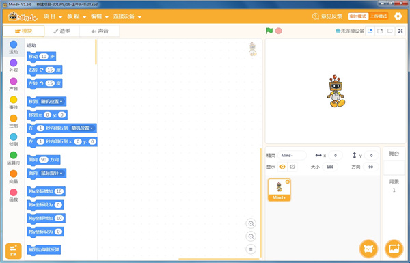This screenshot has height=263, width=410.
Task: Edit the 方向 direction field
Action: click(x=370, y=167)
